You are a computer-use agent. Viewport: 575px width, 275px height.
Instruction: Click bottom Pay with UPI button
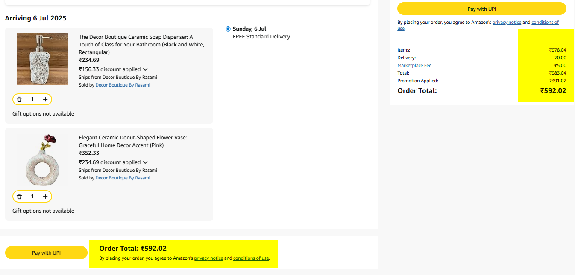pos(46,253)
